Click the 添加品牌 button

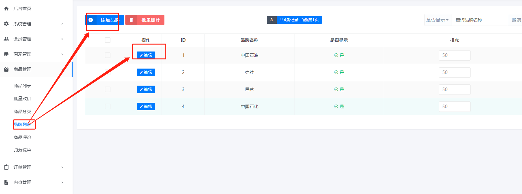point(104,20)
